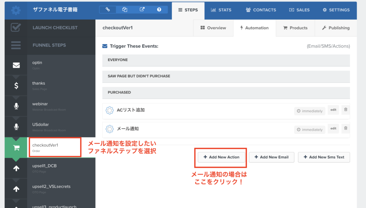
Task: Select the optin funnel step
Action: 61,65
